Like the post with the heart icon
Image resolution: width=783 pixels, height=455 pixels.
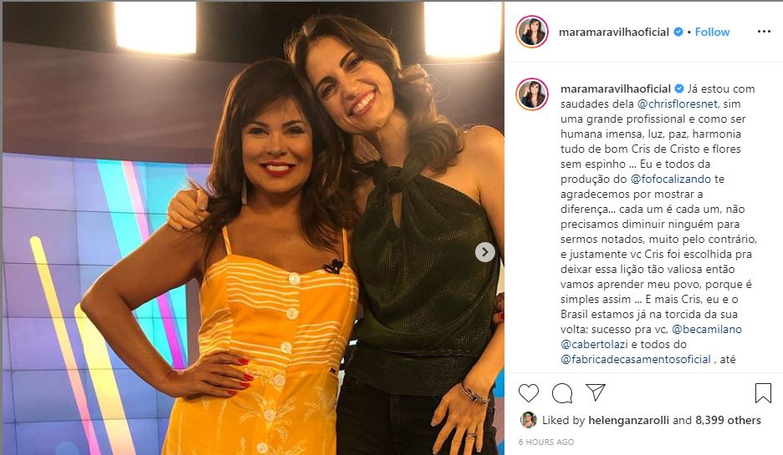click(x=529, y=393)
